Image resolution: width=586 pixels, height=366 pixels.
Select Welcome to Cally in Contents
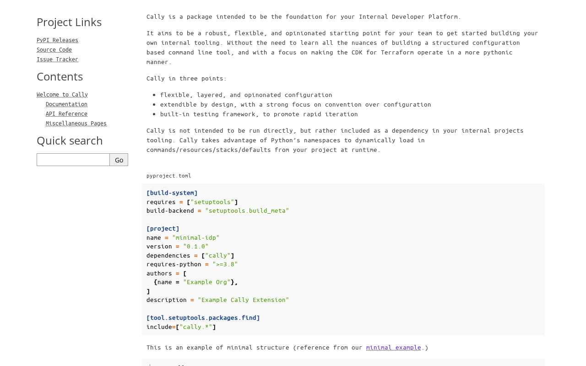pos(62,95)
